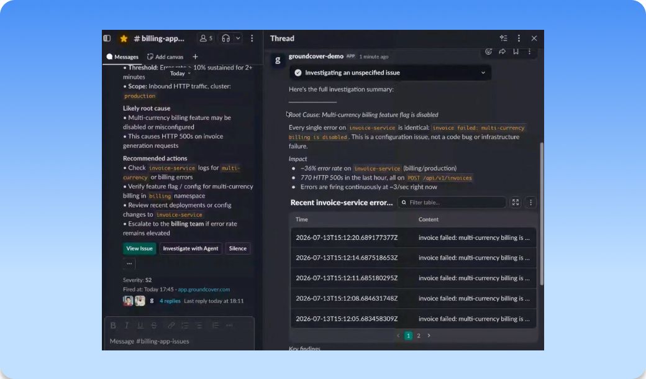Add a new channel tab with plus
The height and width of the screenshot is (379, 646).
(195, 57)
